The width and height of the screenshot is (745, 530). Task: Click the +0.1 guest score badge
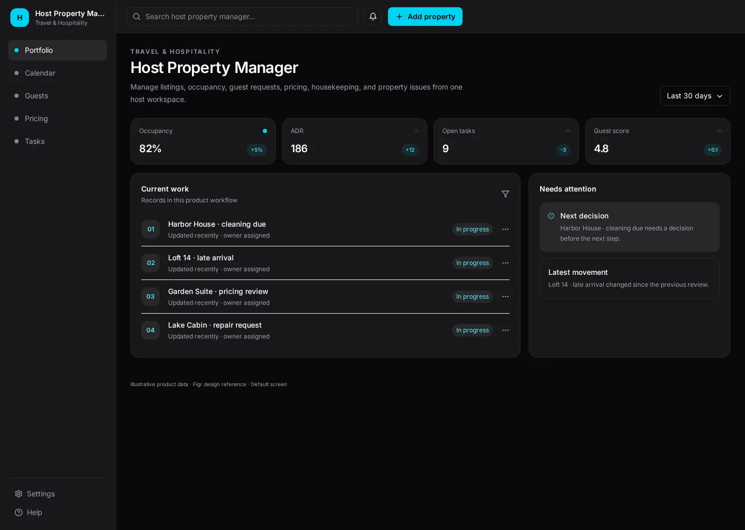tap(712, 150)
